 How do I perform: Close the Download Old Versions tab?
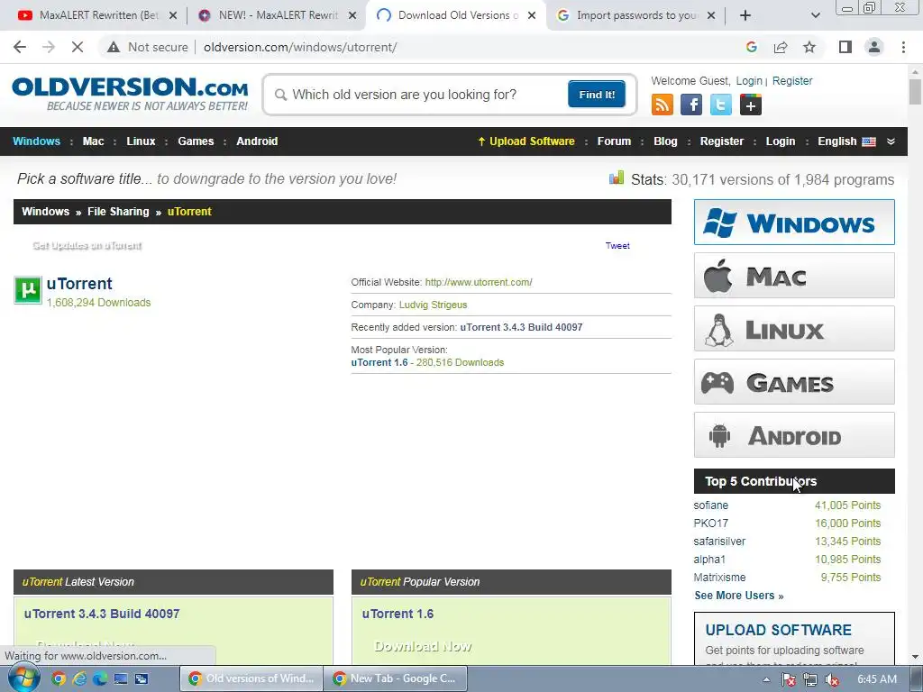(x=532, y=15)
